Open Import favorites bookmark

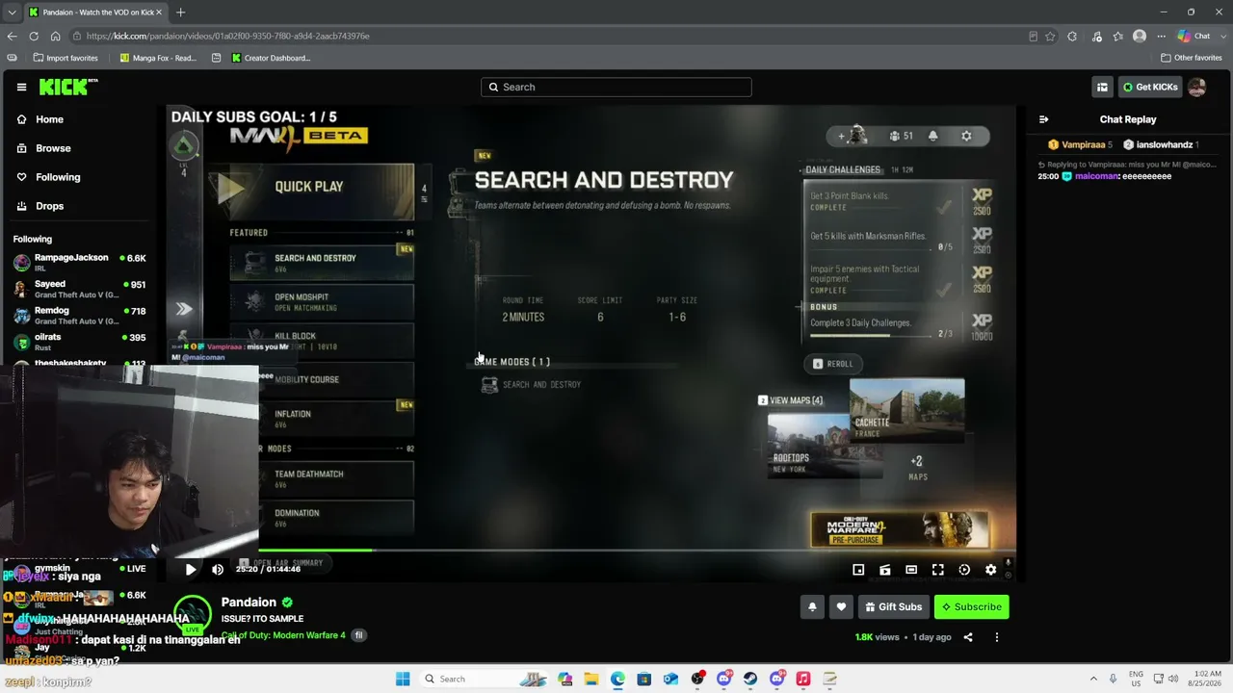(x=66, y=58)
